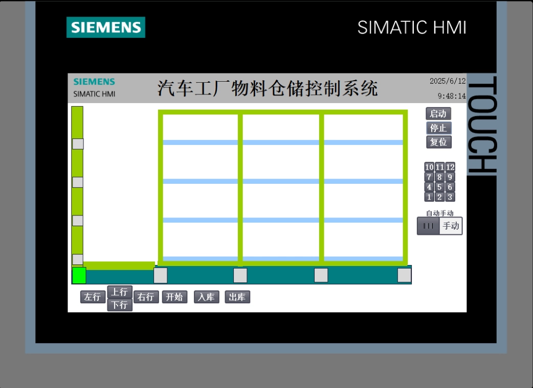Select storage slot number 12
Viewport: 533px width, 388px height.
click(450, 167)
